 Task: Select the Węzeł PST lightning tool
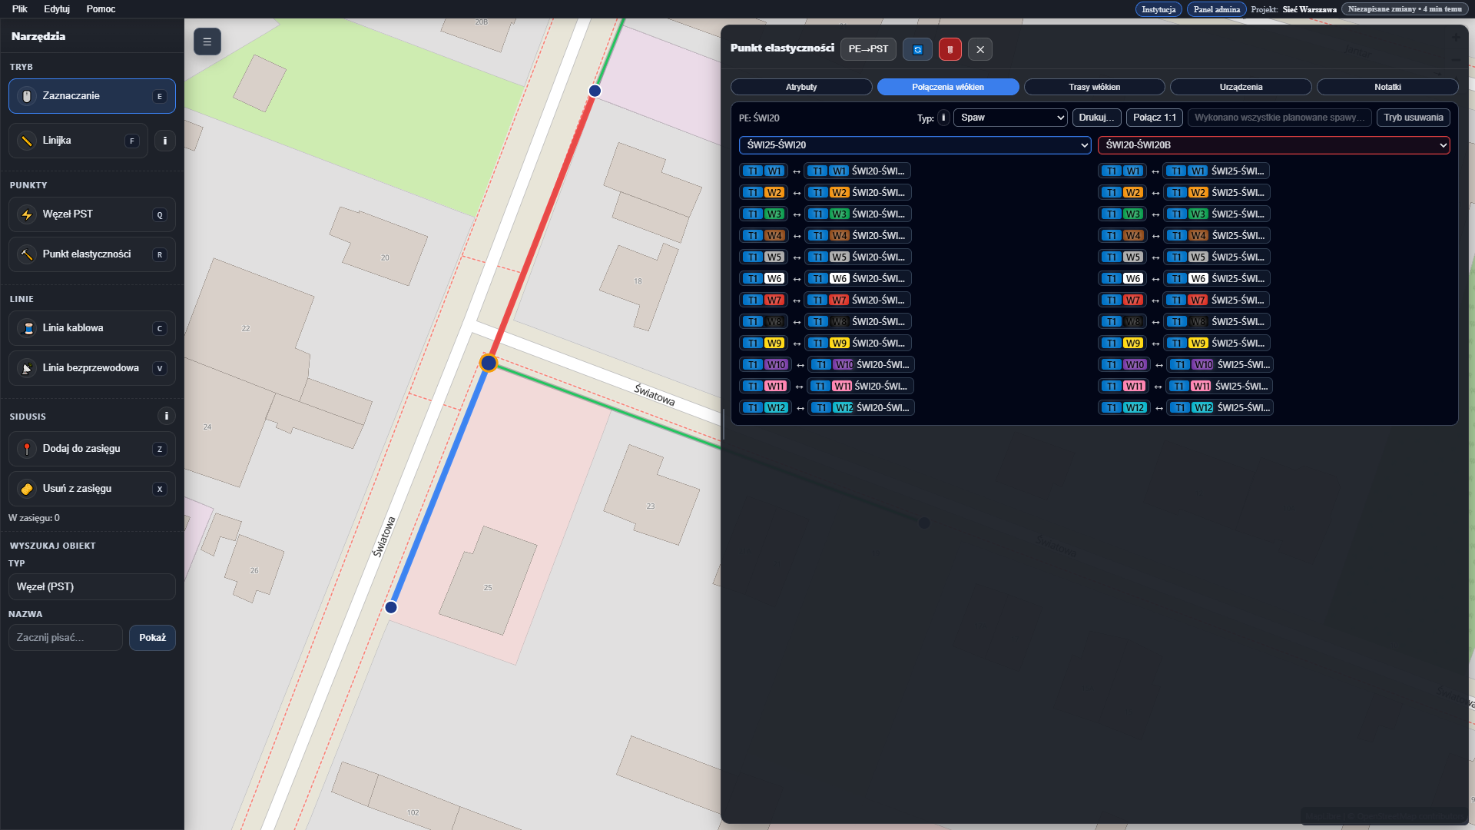(x=91, y=214)
